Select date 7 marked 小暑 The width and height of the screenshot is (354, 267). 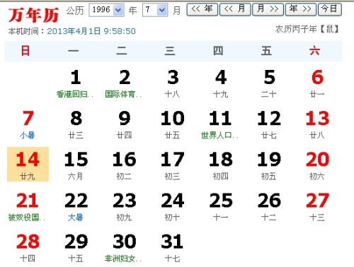coord(28,125)
